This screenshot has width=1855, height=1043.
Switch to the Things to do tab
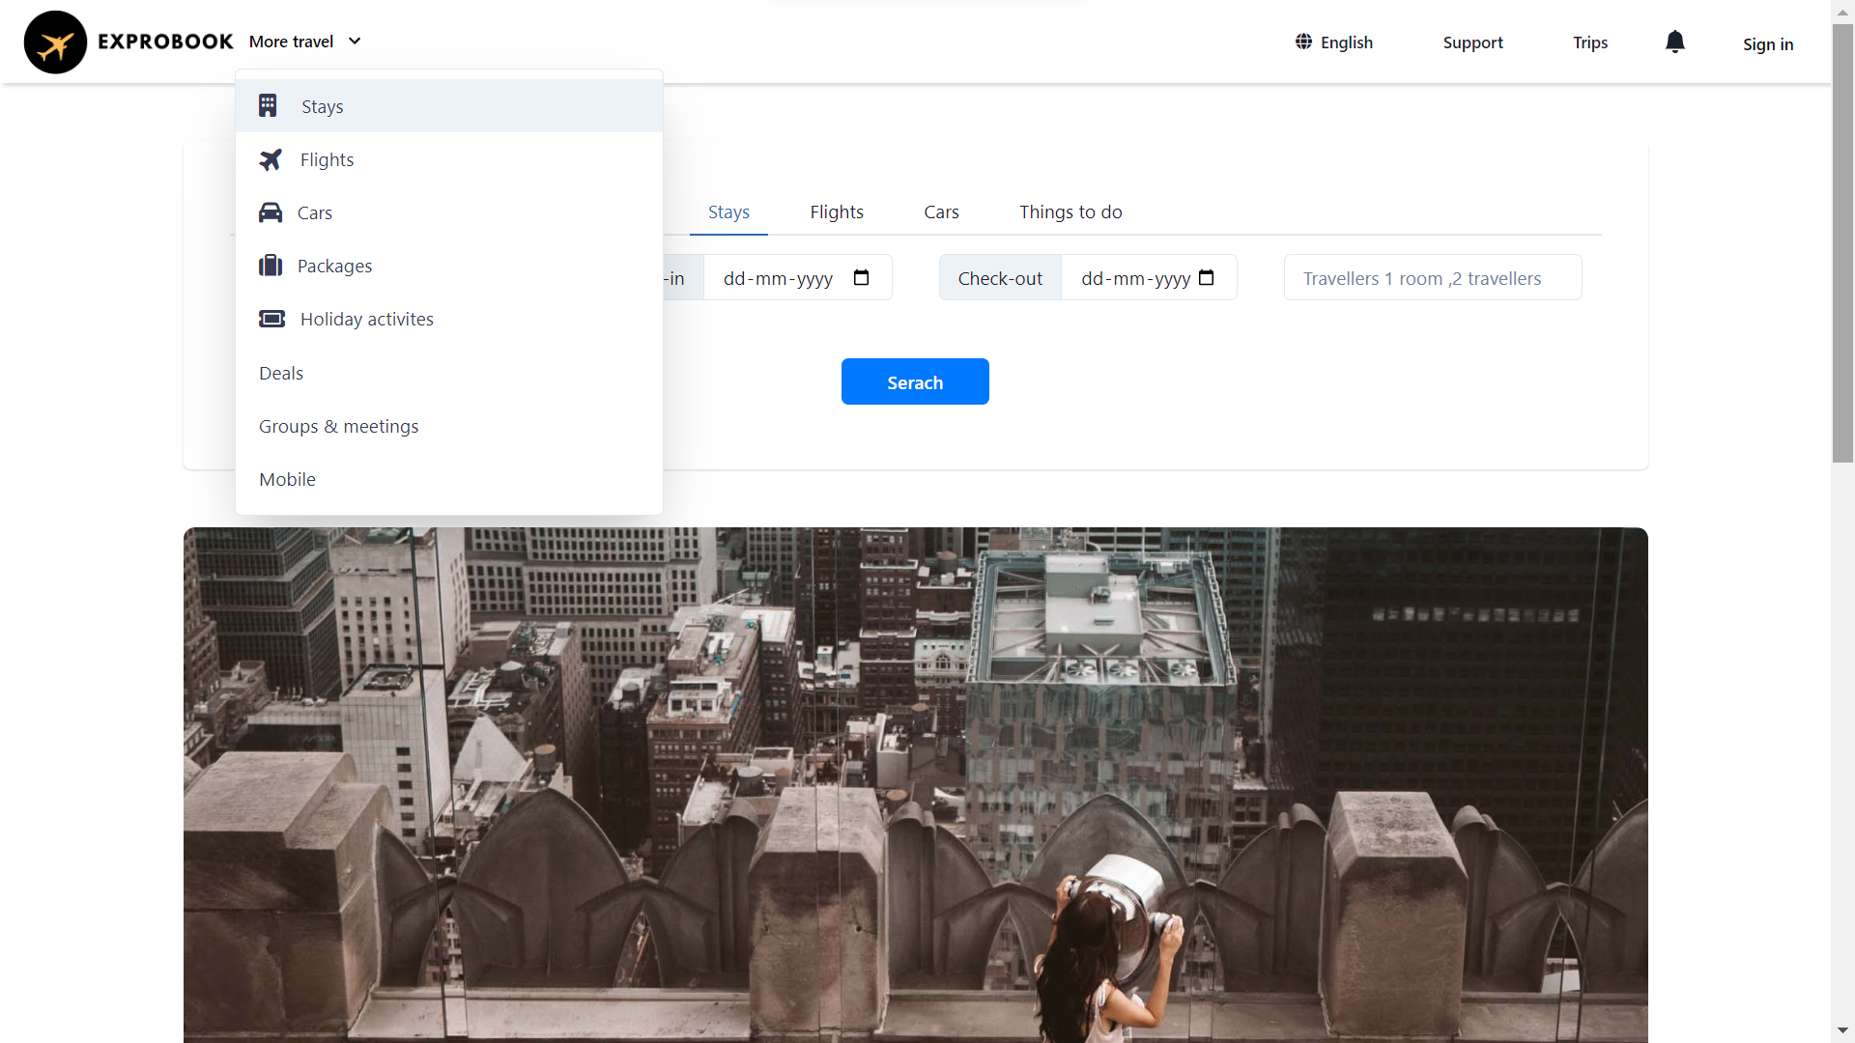coord(1070,211)
